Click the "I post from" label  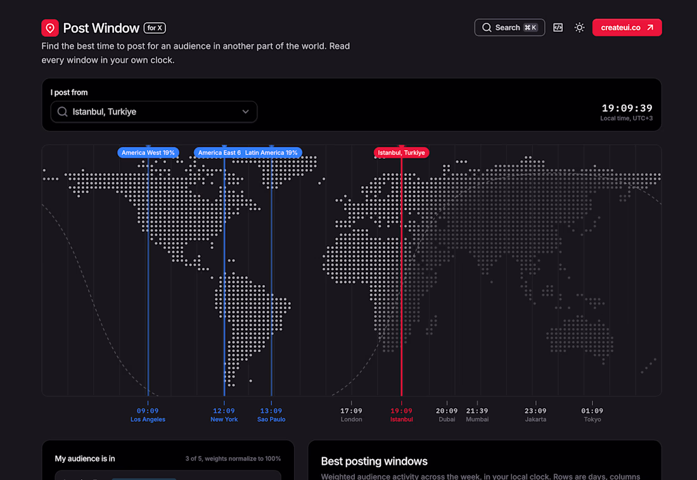click(x=69, y=92)
